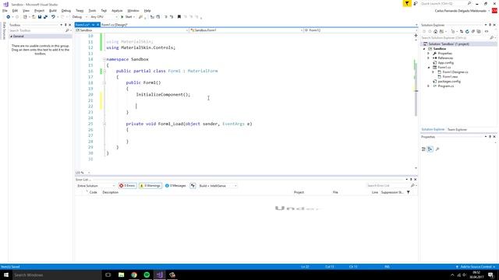Click the user account avatar icon

click(x=494, y=10)
